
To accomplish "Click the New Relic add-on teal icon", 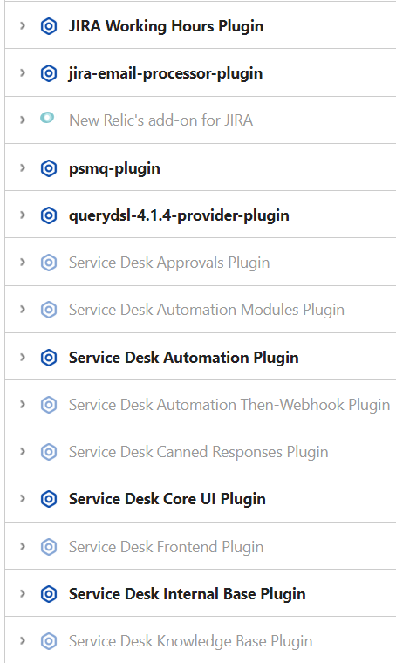I will point(47,118).
